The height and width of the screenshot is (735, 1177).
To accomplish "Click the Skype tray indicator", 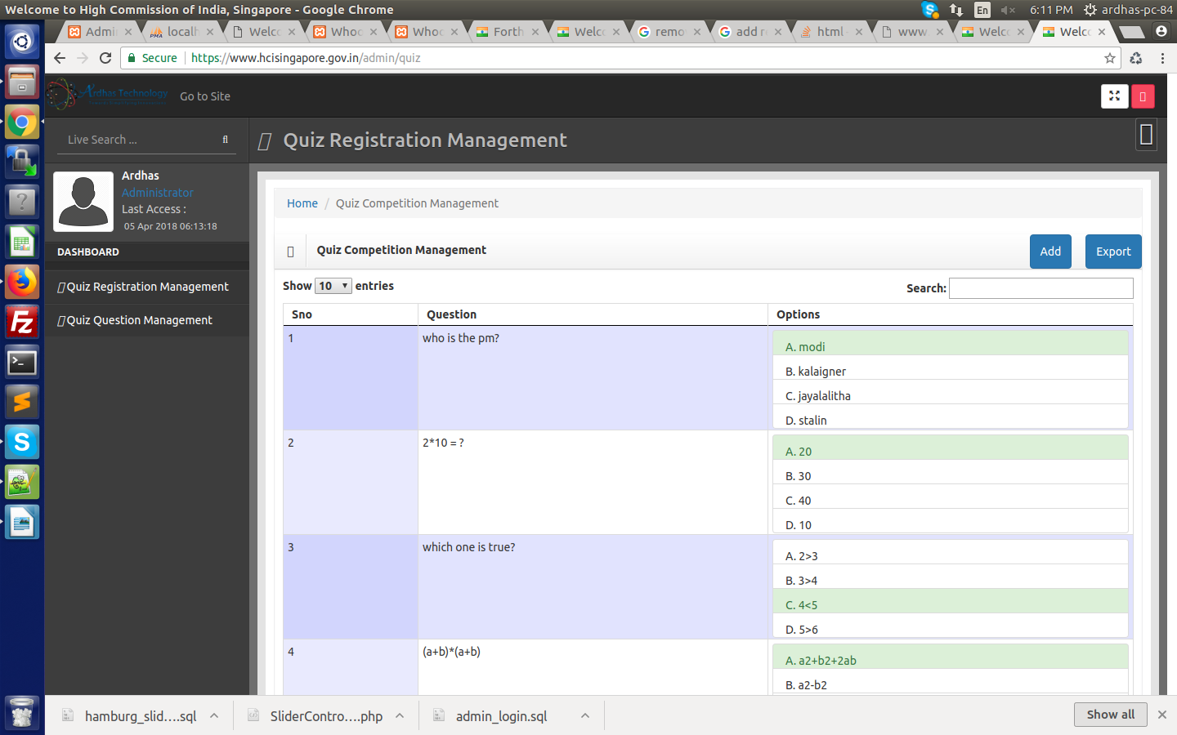I will 929,10.
